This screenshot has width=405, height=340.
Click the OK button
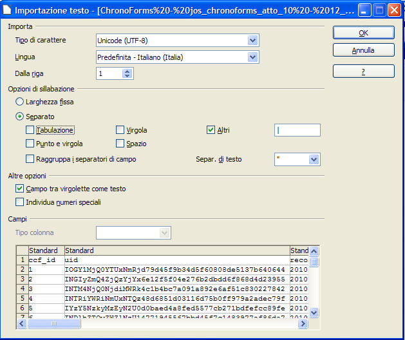tap(363, 33)
